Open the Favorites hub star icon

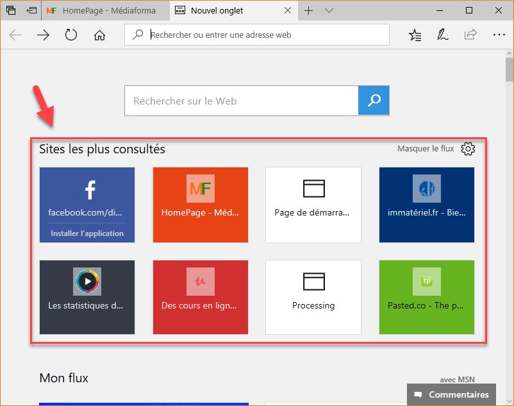coord(415,35)
